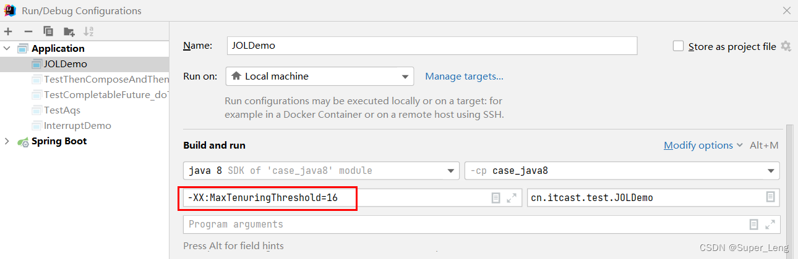Expand the Spring Boot tree node
This screenshot has width=798, height=259.
click(x=7, y=141)
